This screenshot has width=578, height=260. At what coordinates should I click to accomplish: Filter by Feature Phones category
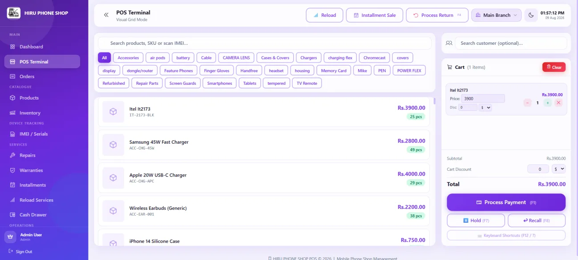coord(178,71)
